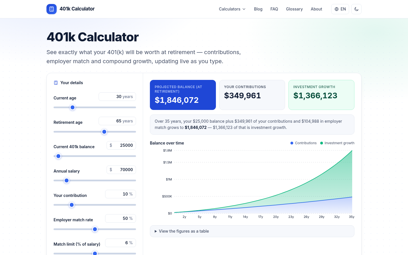Click the Contributions legend entry
The height and width of the screenshot is (255, 408).
[x=303, y=143]
